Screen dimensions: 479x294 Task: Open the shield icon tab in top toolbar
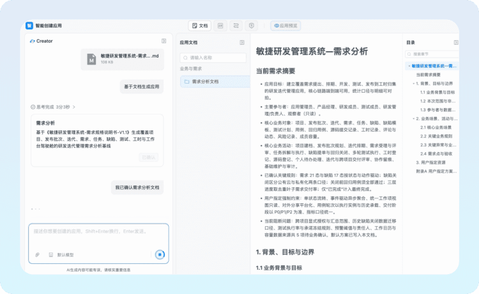point(252,26)
